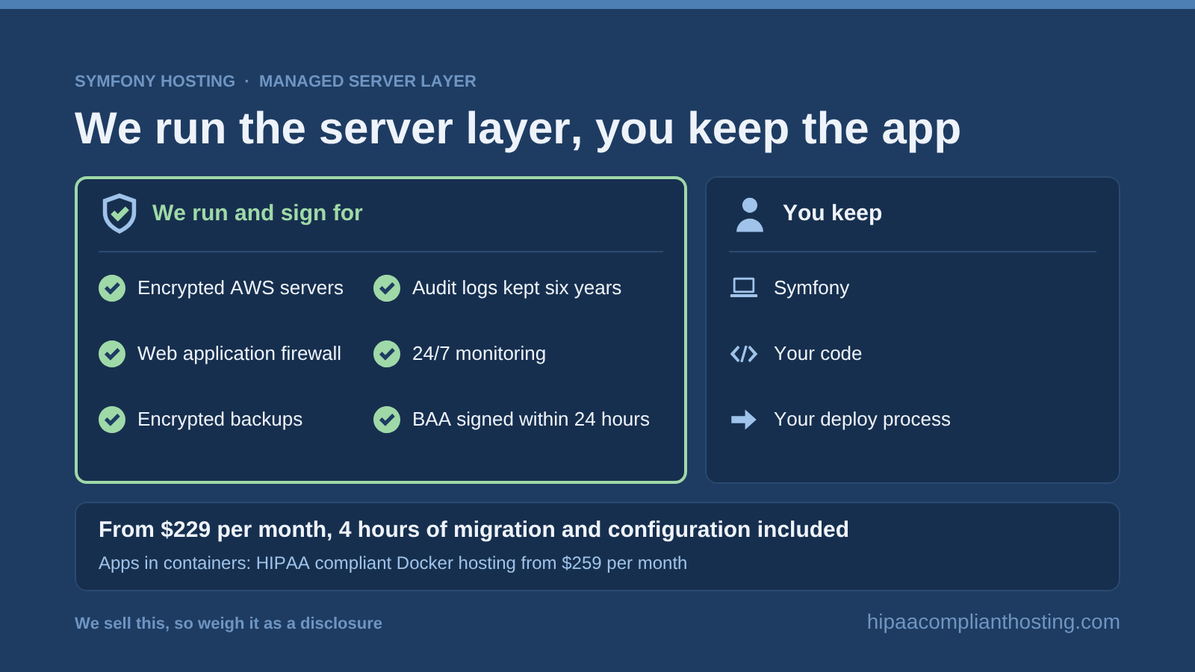Click the 'From $229 per month' pricing line
This screenshot has height=672, width=1195.
[x=474, y=529]
